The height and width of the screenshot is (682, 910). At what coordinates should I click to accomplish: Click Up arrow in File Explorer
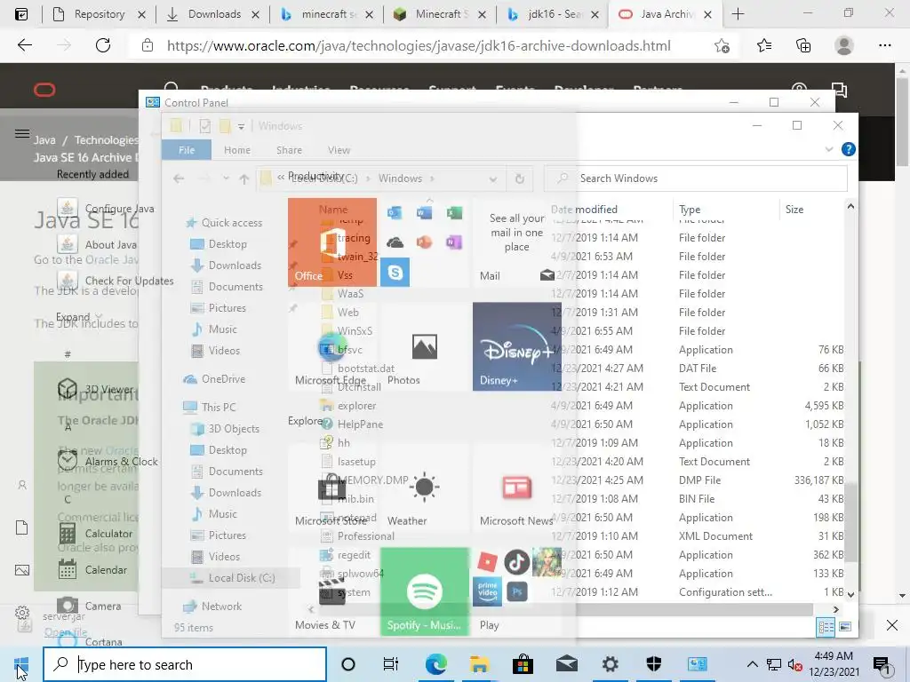point(244,179)
